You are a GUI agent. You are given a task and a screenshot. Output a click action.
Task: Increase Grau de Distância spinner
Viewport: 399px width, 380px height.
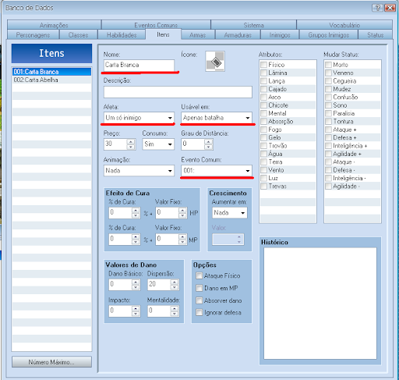(208, 141)
